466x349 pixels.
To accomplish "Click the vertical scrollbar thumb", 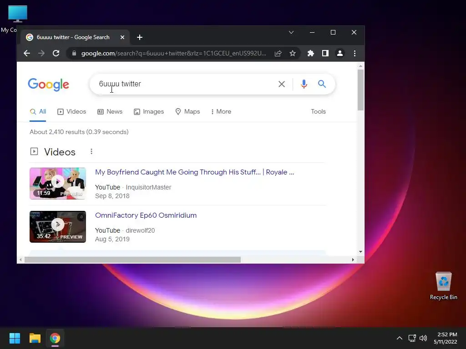I will (x=360, y=90).
